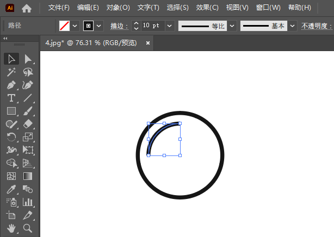This screenshot has height=237, width=334.
Task: Choose the Rotate tool
Action: [x=11, y=137]
